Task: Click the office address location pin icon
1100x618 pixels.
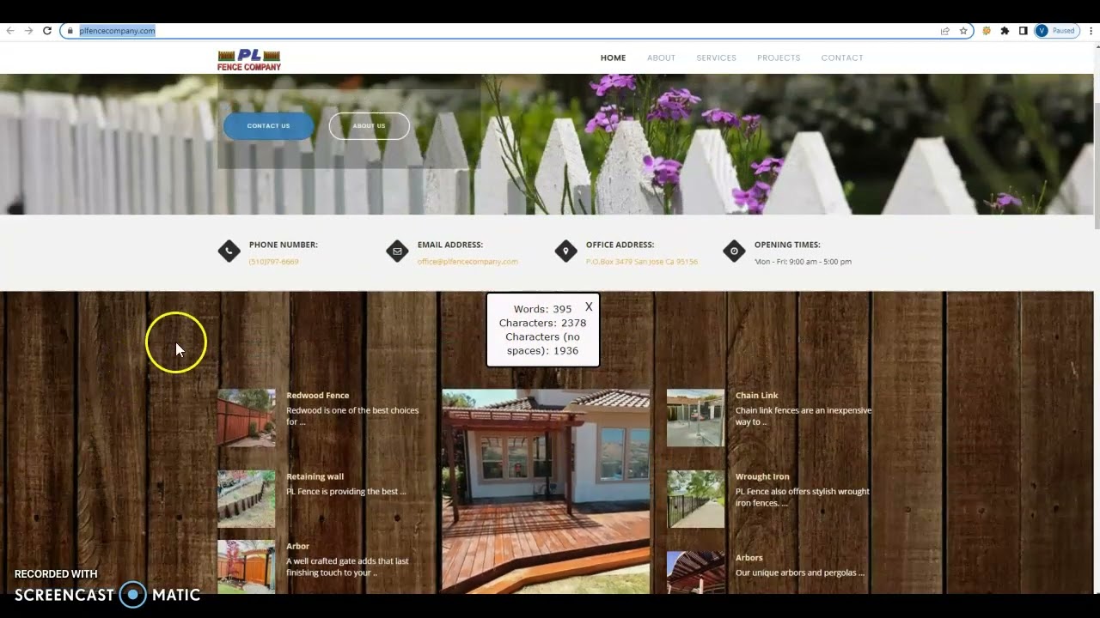Action: (565, 251)
